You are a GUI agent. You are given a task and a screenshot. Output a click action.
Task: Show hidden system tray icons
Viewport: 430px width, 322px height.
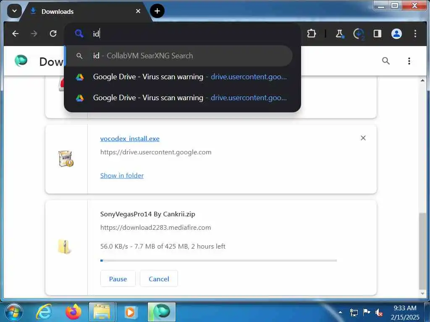coord(340,312)
